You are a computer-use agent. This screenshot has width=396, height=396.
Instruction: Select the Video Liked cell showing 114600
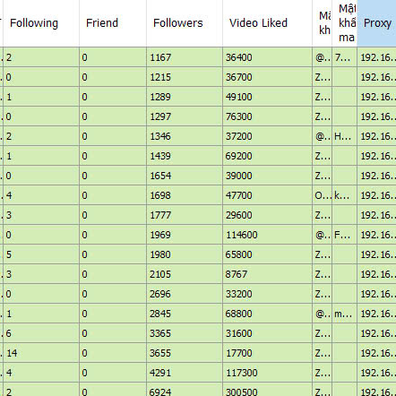[x=267, y=235]
